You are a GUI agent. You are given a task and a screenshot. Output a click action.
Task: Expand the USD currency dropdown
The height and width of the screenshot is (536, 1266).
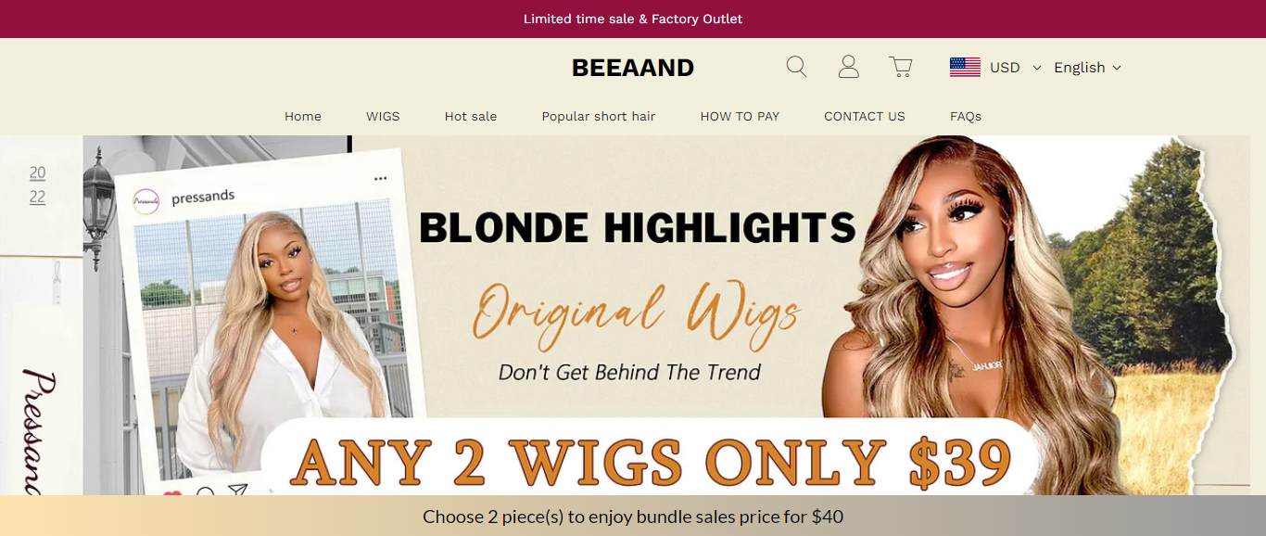(x=995, y=67)
